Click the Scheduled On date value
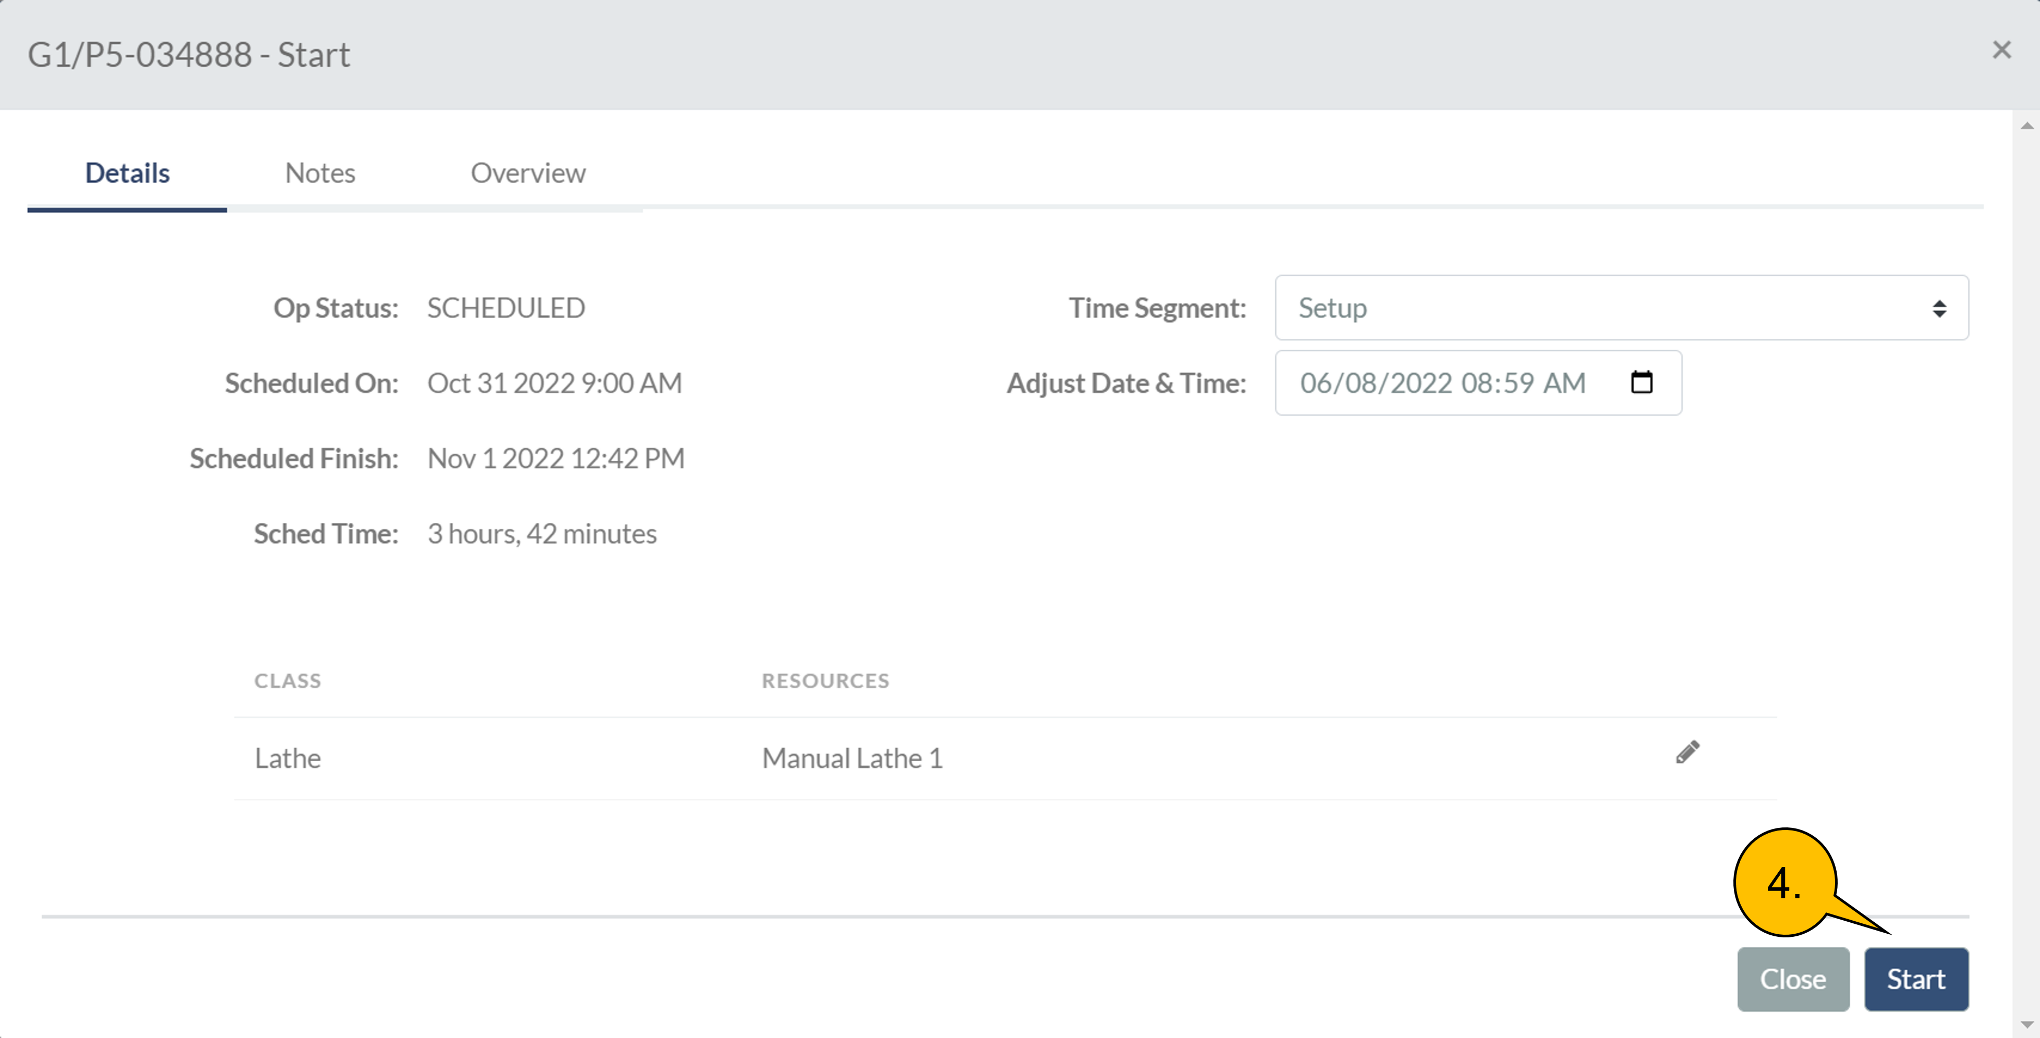2040x1038 pixels. (554, 383)
